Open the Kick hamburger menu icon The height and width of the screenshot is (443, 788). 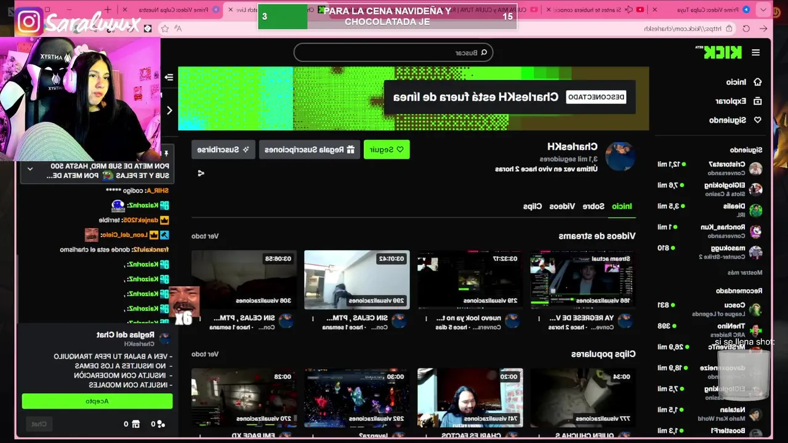click(x=755, y=53)
